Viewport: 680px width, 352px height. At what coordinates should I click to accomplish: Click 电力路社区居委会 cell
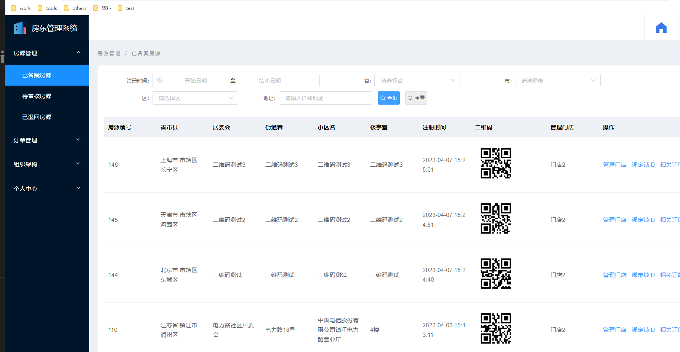pos(233,330)
